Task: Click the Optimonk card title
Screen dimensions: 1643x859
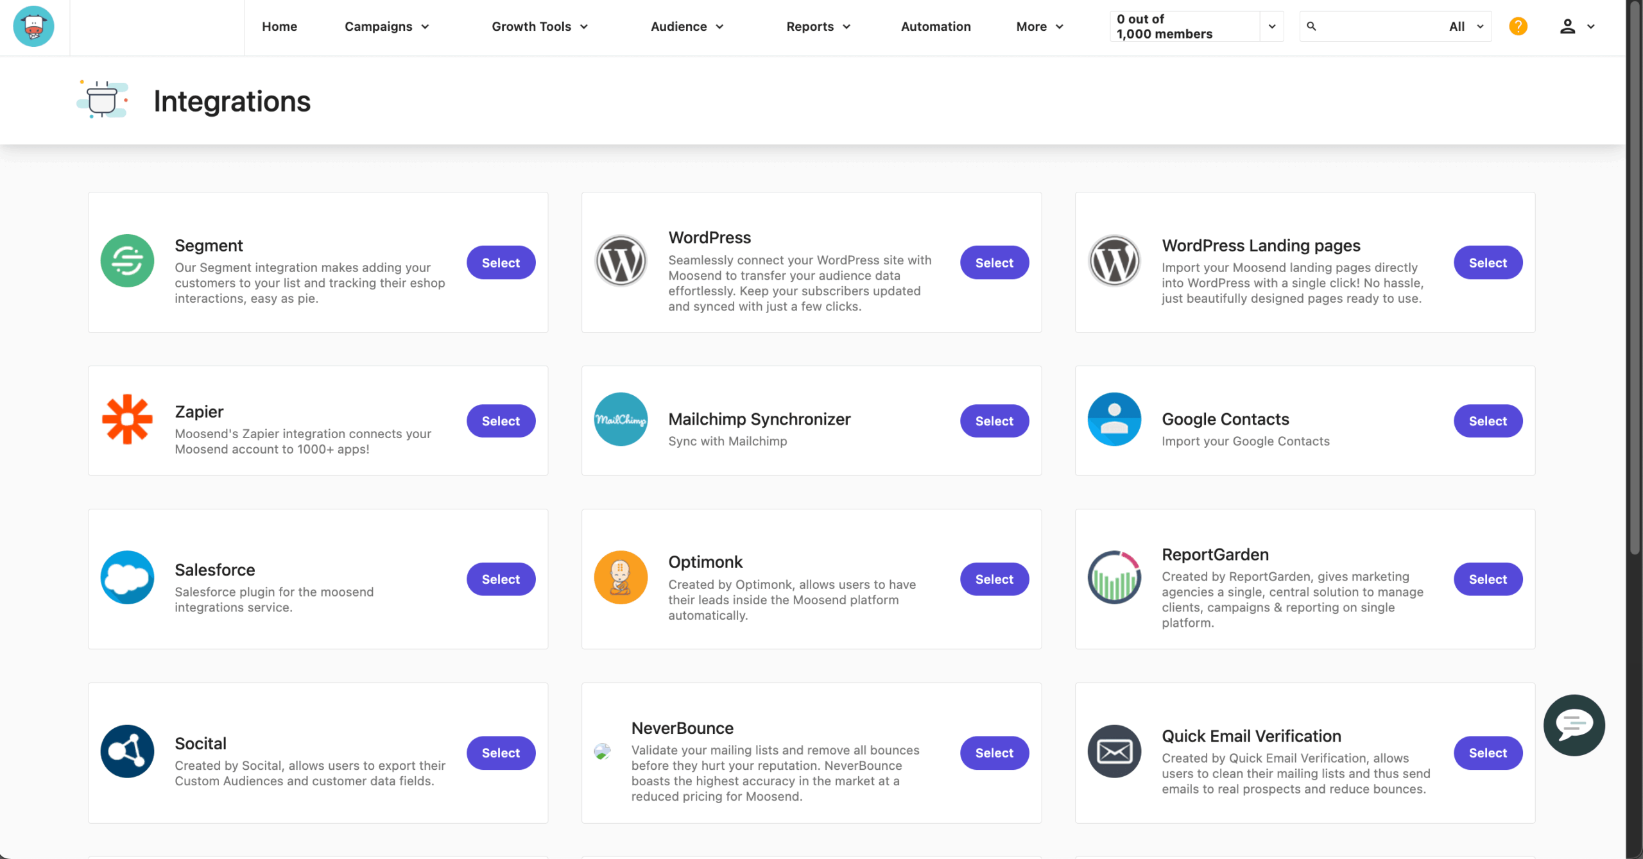Action: (x=705, y=561)
